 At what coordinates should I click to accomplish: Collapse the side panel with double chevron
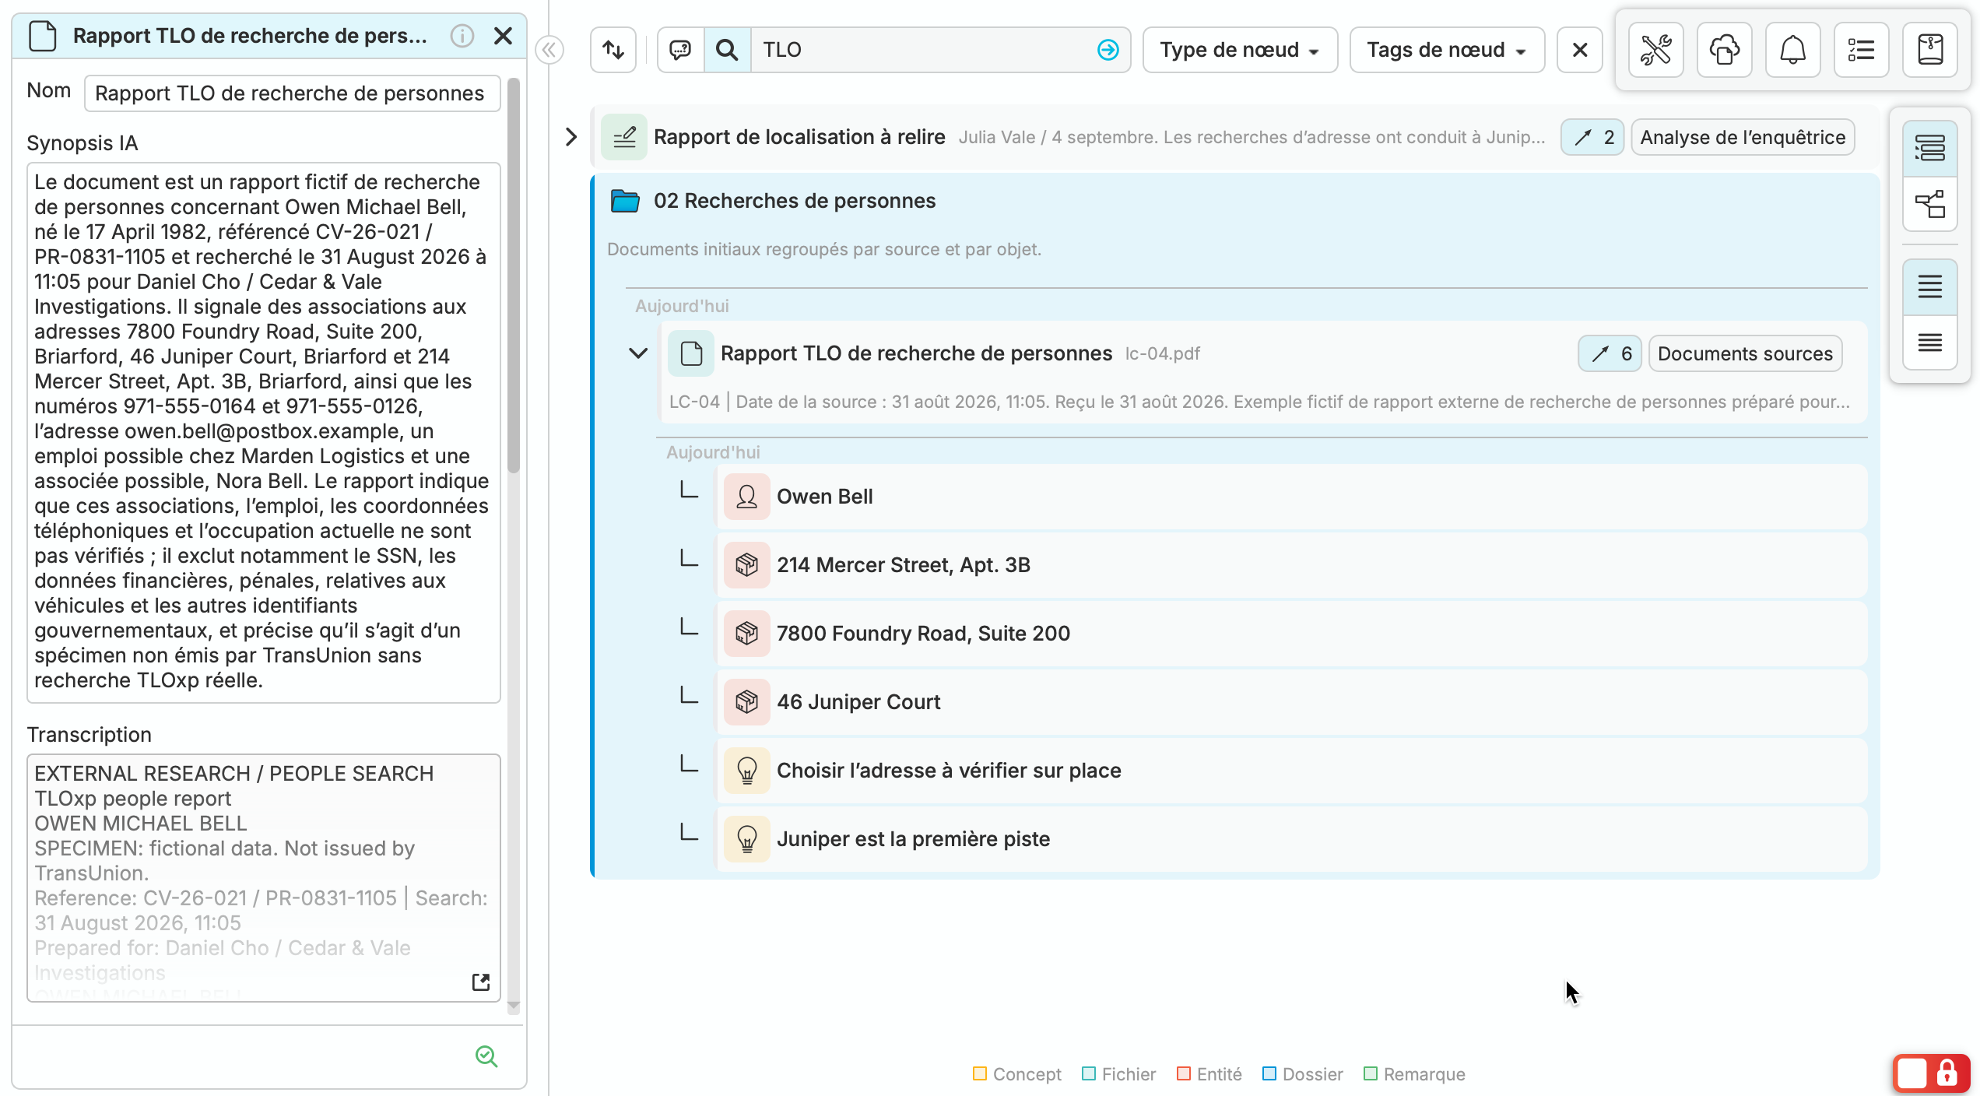point(549,50)
